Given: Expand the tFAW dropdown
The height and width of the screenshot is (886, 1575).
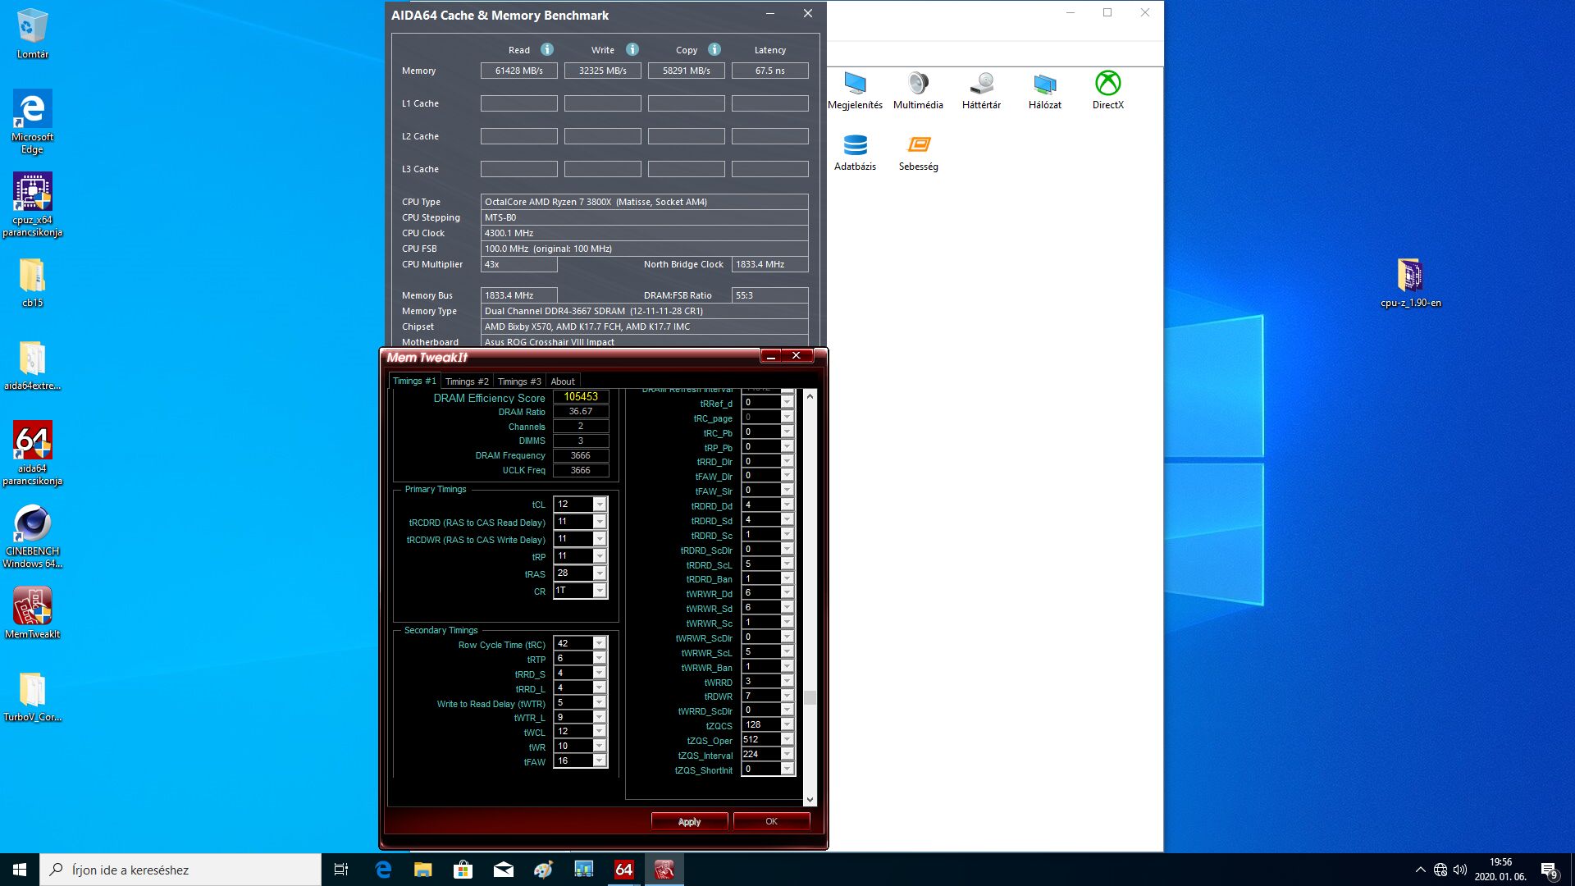Looking at the screenshot, I should click(600, 761).
